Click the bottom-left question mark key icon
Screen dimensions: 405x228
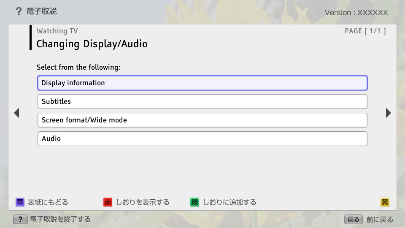coord(20,220)
